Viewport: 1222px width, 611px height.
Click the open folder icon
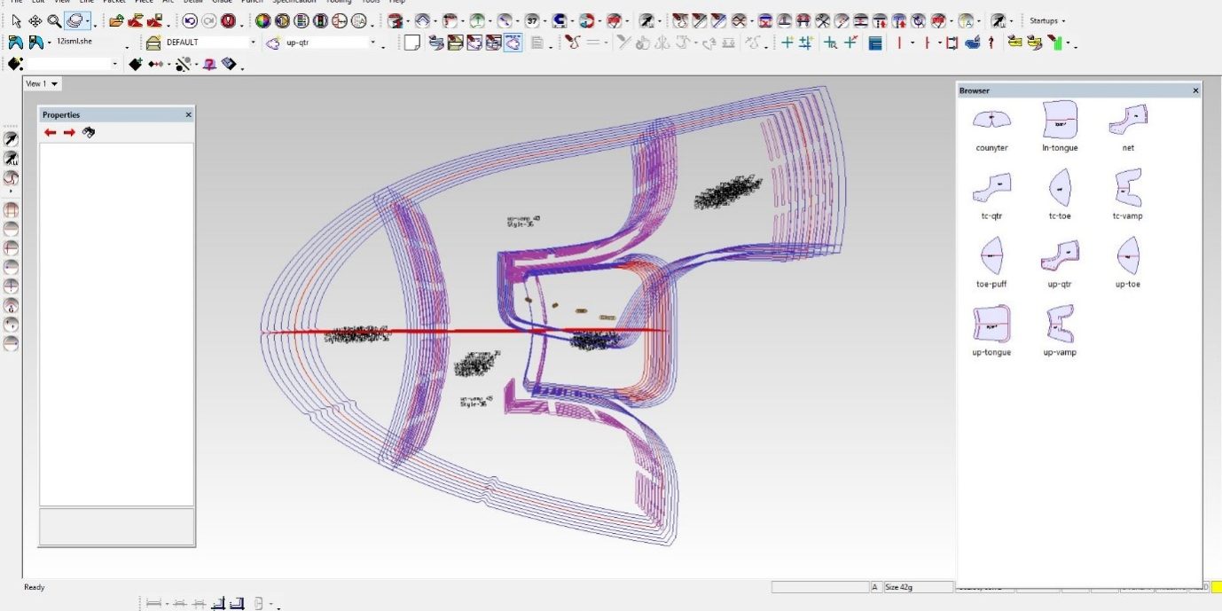click(x=116, y=20)
